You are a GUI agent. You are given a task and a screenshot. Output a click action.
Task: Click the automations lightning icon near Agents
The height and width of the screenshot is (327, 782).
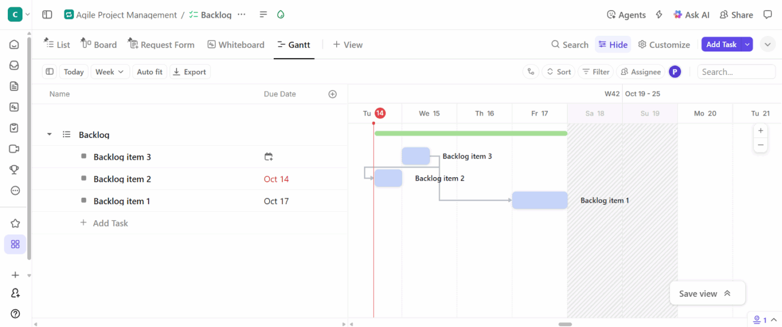659,15
